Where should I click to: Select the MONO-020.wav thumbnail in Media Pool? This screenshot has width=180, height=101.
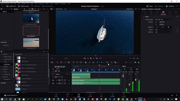[31, 31]
